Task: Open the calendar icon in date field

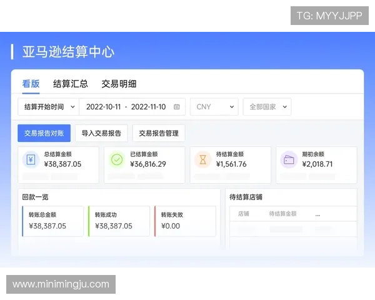Action: click(176, 107)
